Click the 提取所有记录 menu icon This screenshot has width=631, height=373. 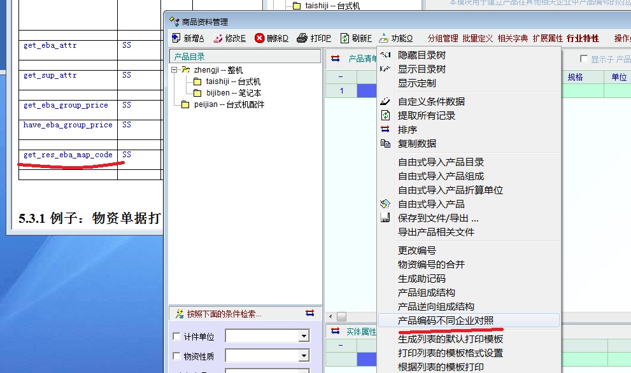click(x=385, y=116)
